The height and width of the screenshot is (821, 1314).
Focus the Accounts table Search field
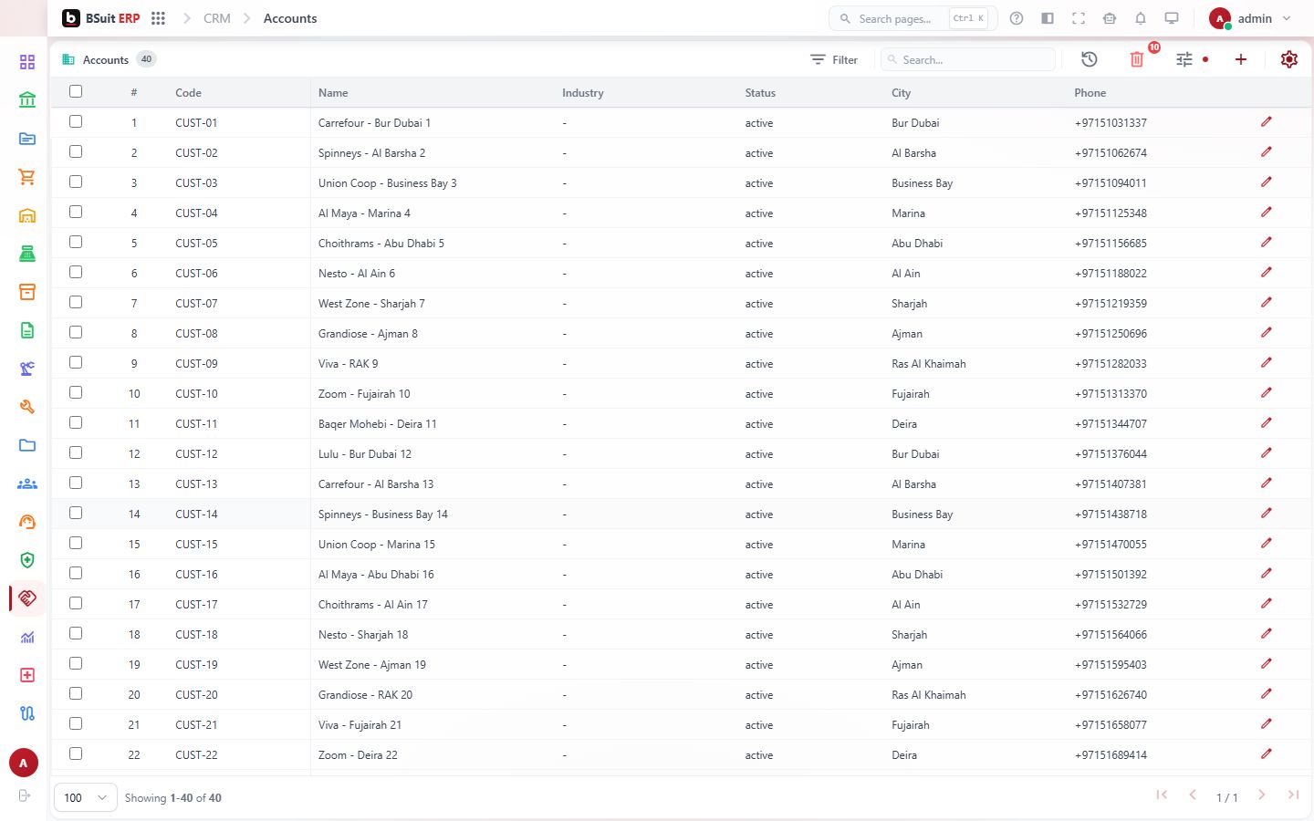coord(968,59)
